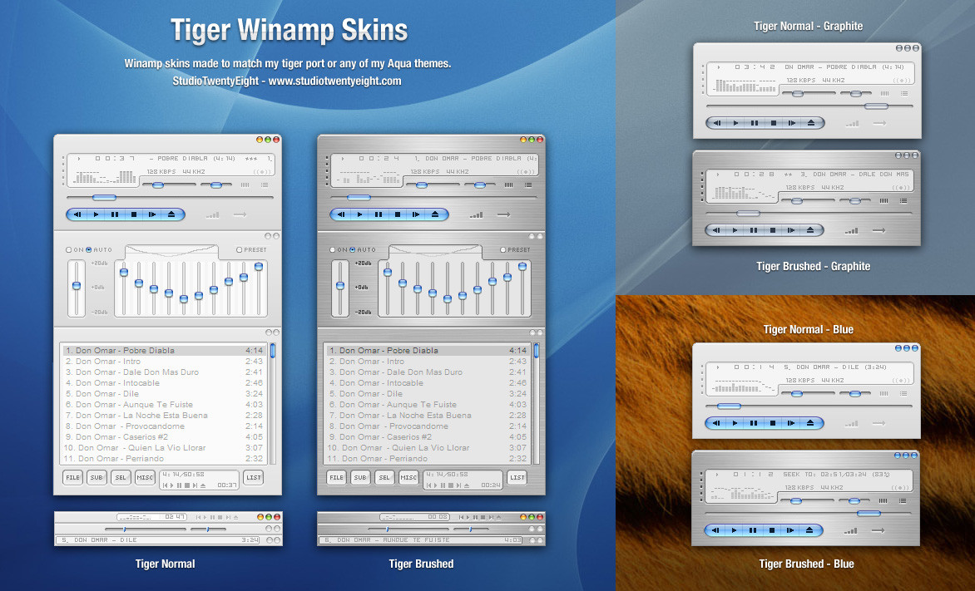Click Play button in Tiger Brushed player

pyautogui.click(x=359, y=214)
